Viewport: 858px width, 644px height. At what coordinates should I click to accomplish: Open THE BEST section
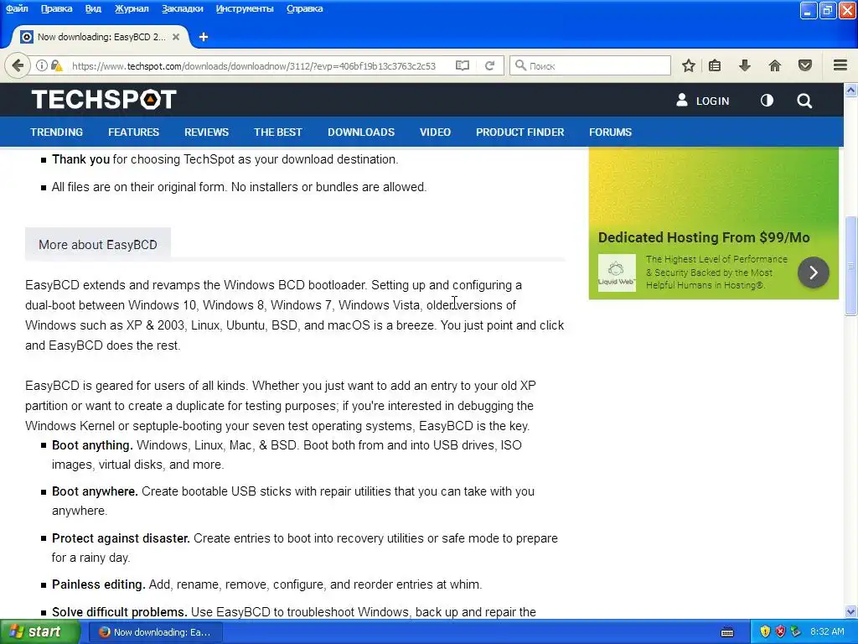[x=278, y=132]
